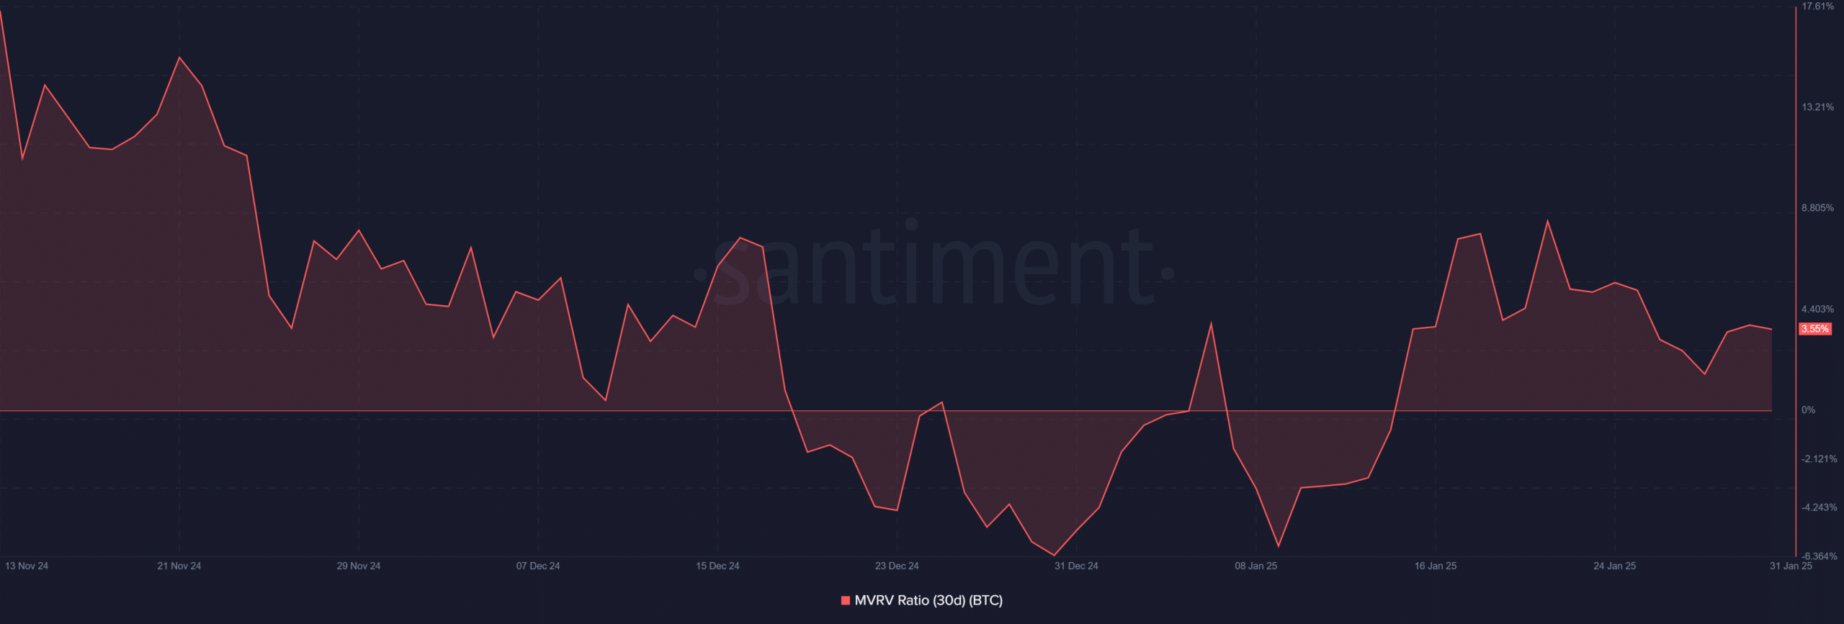Click the current value badge 3.55%
1844x624 pixels.
coord(1815,329)
